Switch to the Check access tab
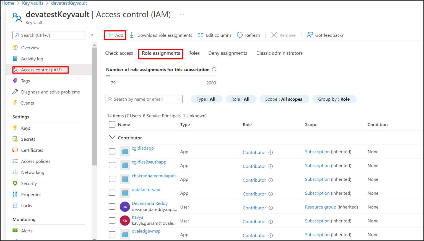Screen dimensions: 424x241 (x=119, y=53)
